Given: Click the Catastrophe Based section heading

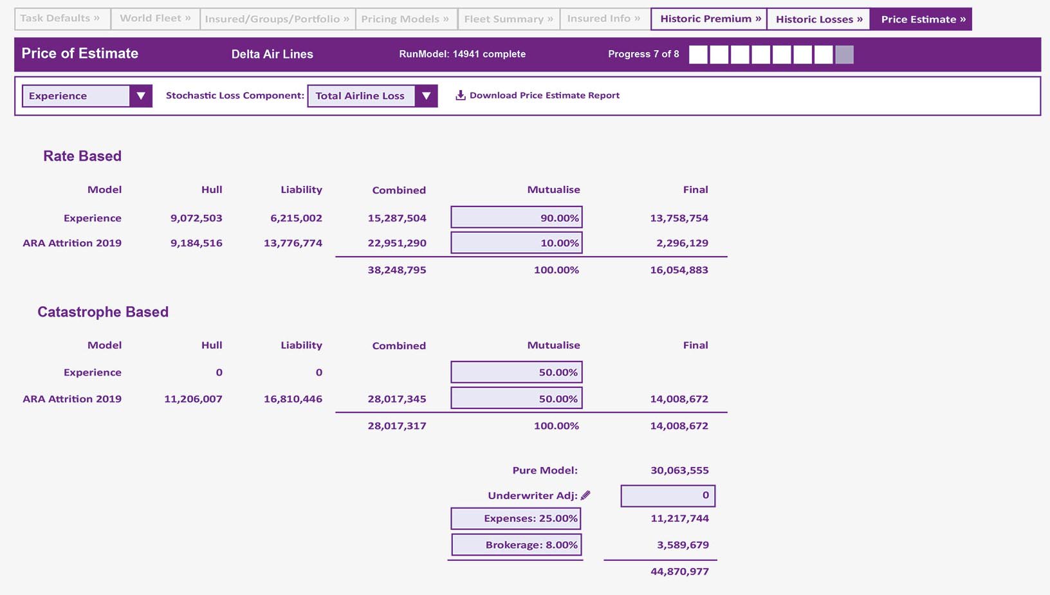Looking at the screenshot, I should [x=103, y=312].
